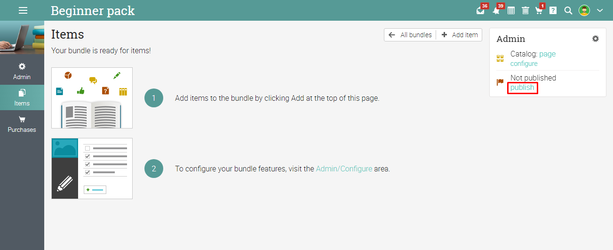Viewport: 613px width, 250px height.
Task: Click the All bundles button
Action: click(410, 35)
